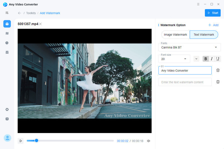This screenshot has height=149, width=224.
Task: Delete the empty watermark text entry
Action: pyautogui.click(x=218, y=82)
